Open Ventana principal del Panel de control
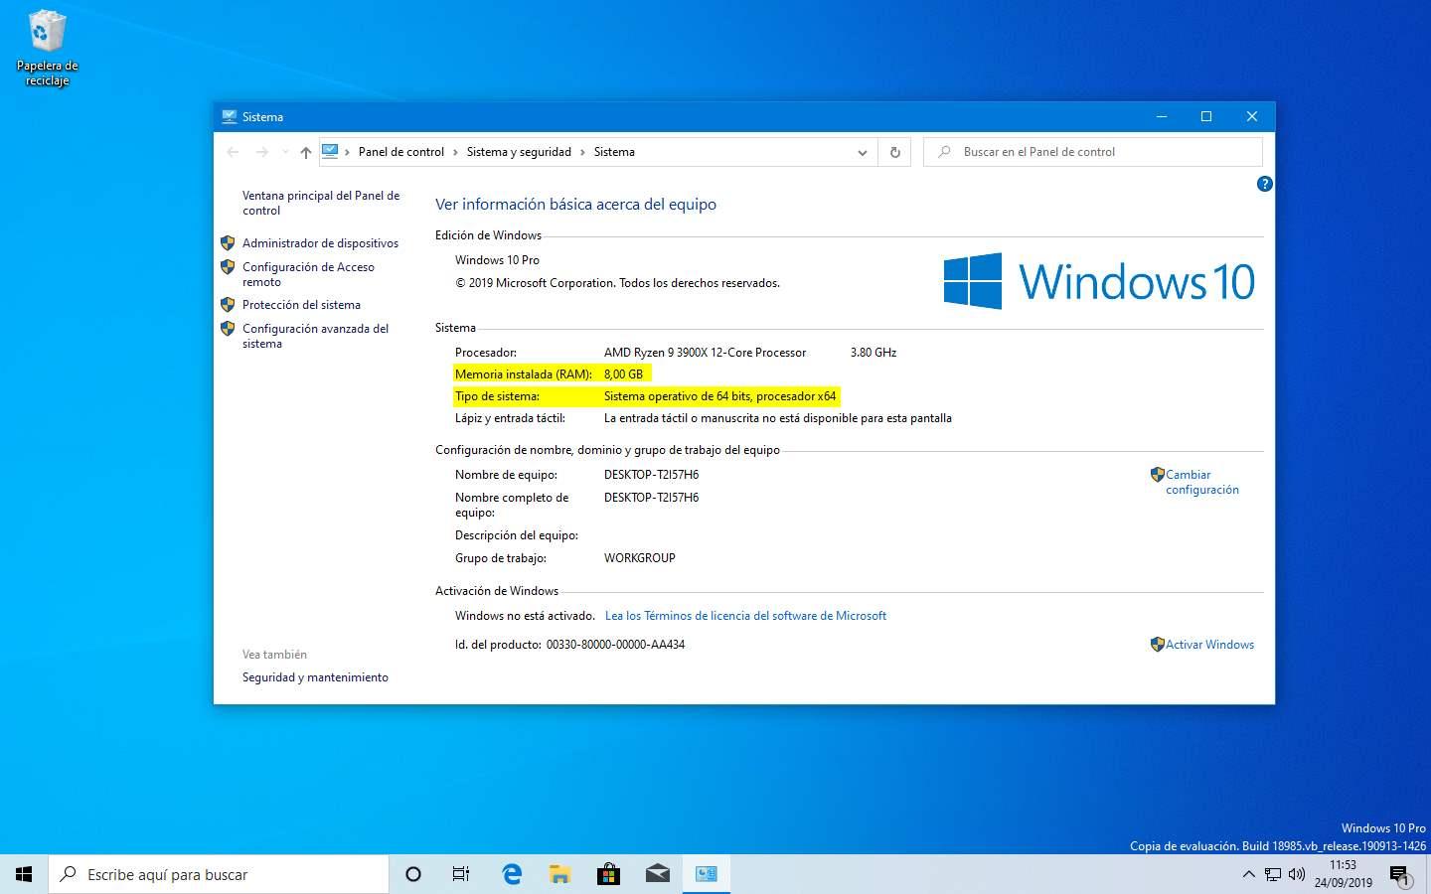The image size is (1431, 894). 321,203
